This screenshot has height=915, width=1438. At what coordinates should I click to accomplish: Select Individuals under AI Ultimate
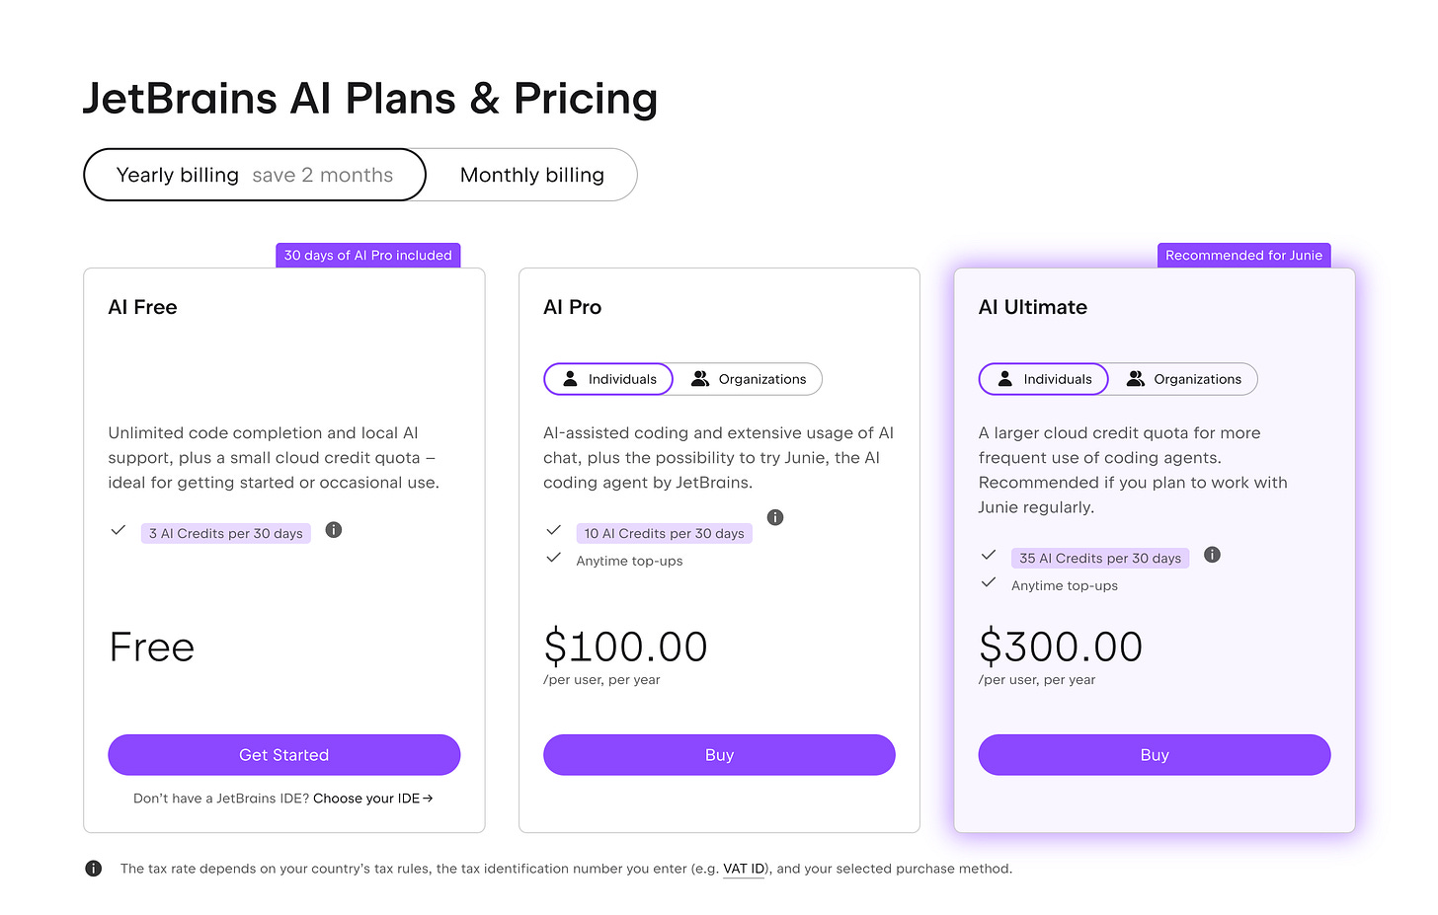pyautogui.click(x=1044, y=379)
